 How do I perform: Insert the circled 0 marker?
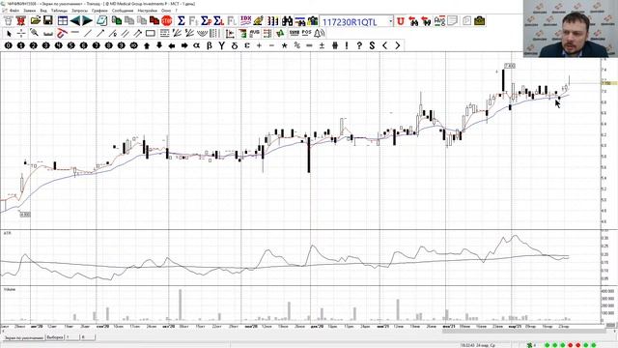pyautogui.click(x=8, y=45)
